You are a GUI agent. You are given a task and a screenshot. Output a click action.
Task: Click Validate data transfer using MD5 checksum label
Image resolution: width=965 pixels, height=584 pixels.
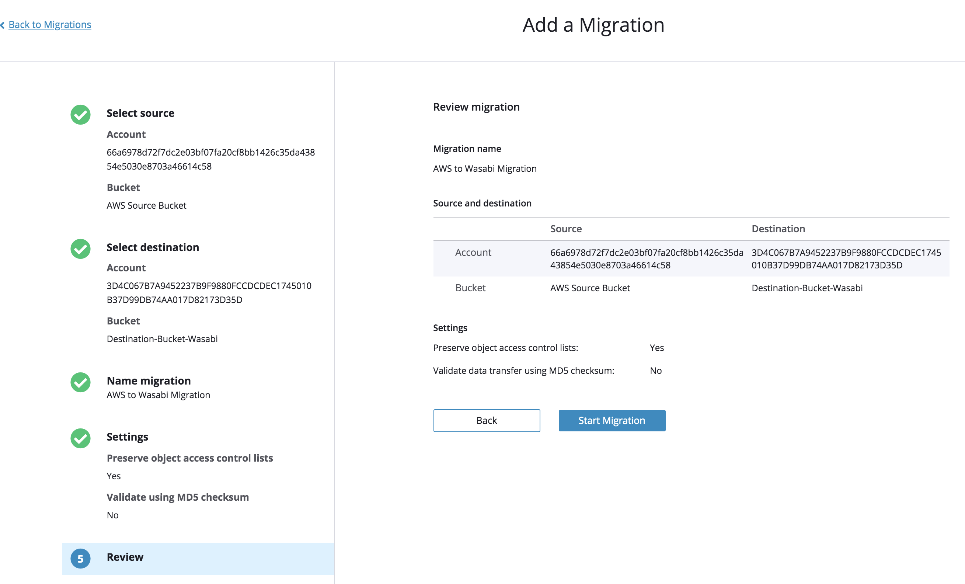[524, 371]
